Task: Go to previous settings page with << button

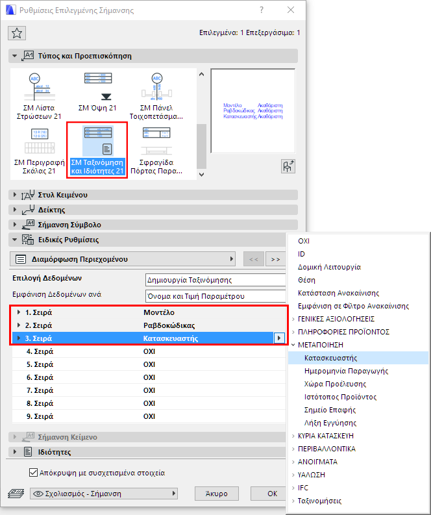Action: [x=253, y=259]
